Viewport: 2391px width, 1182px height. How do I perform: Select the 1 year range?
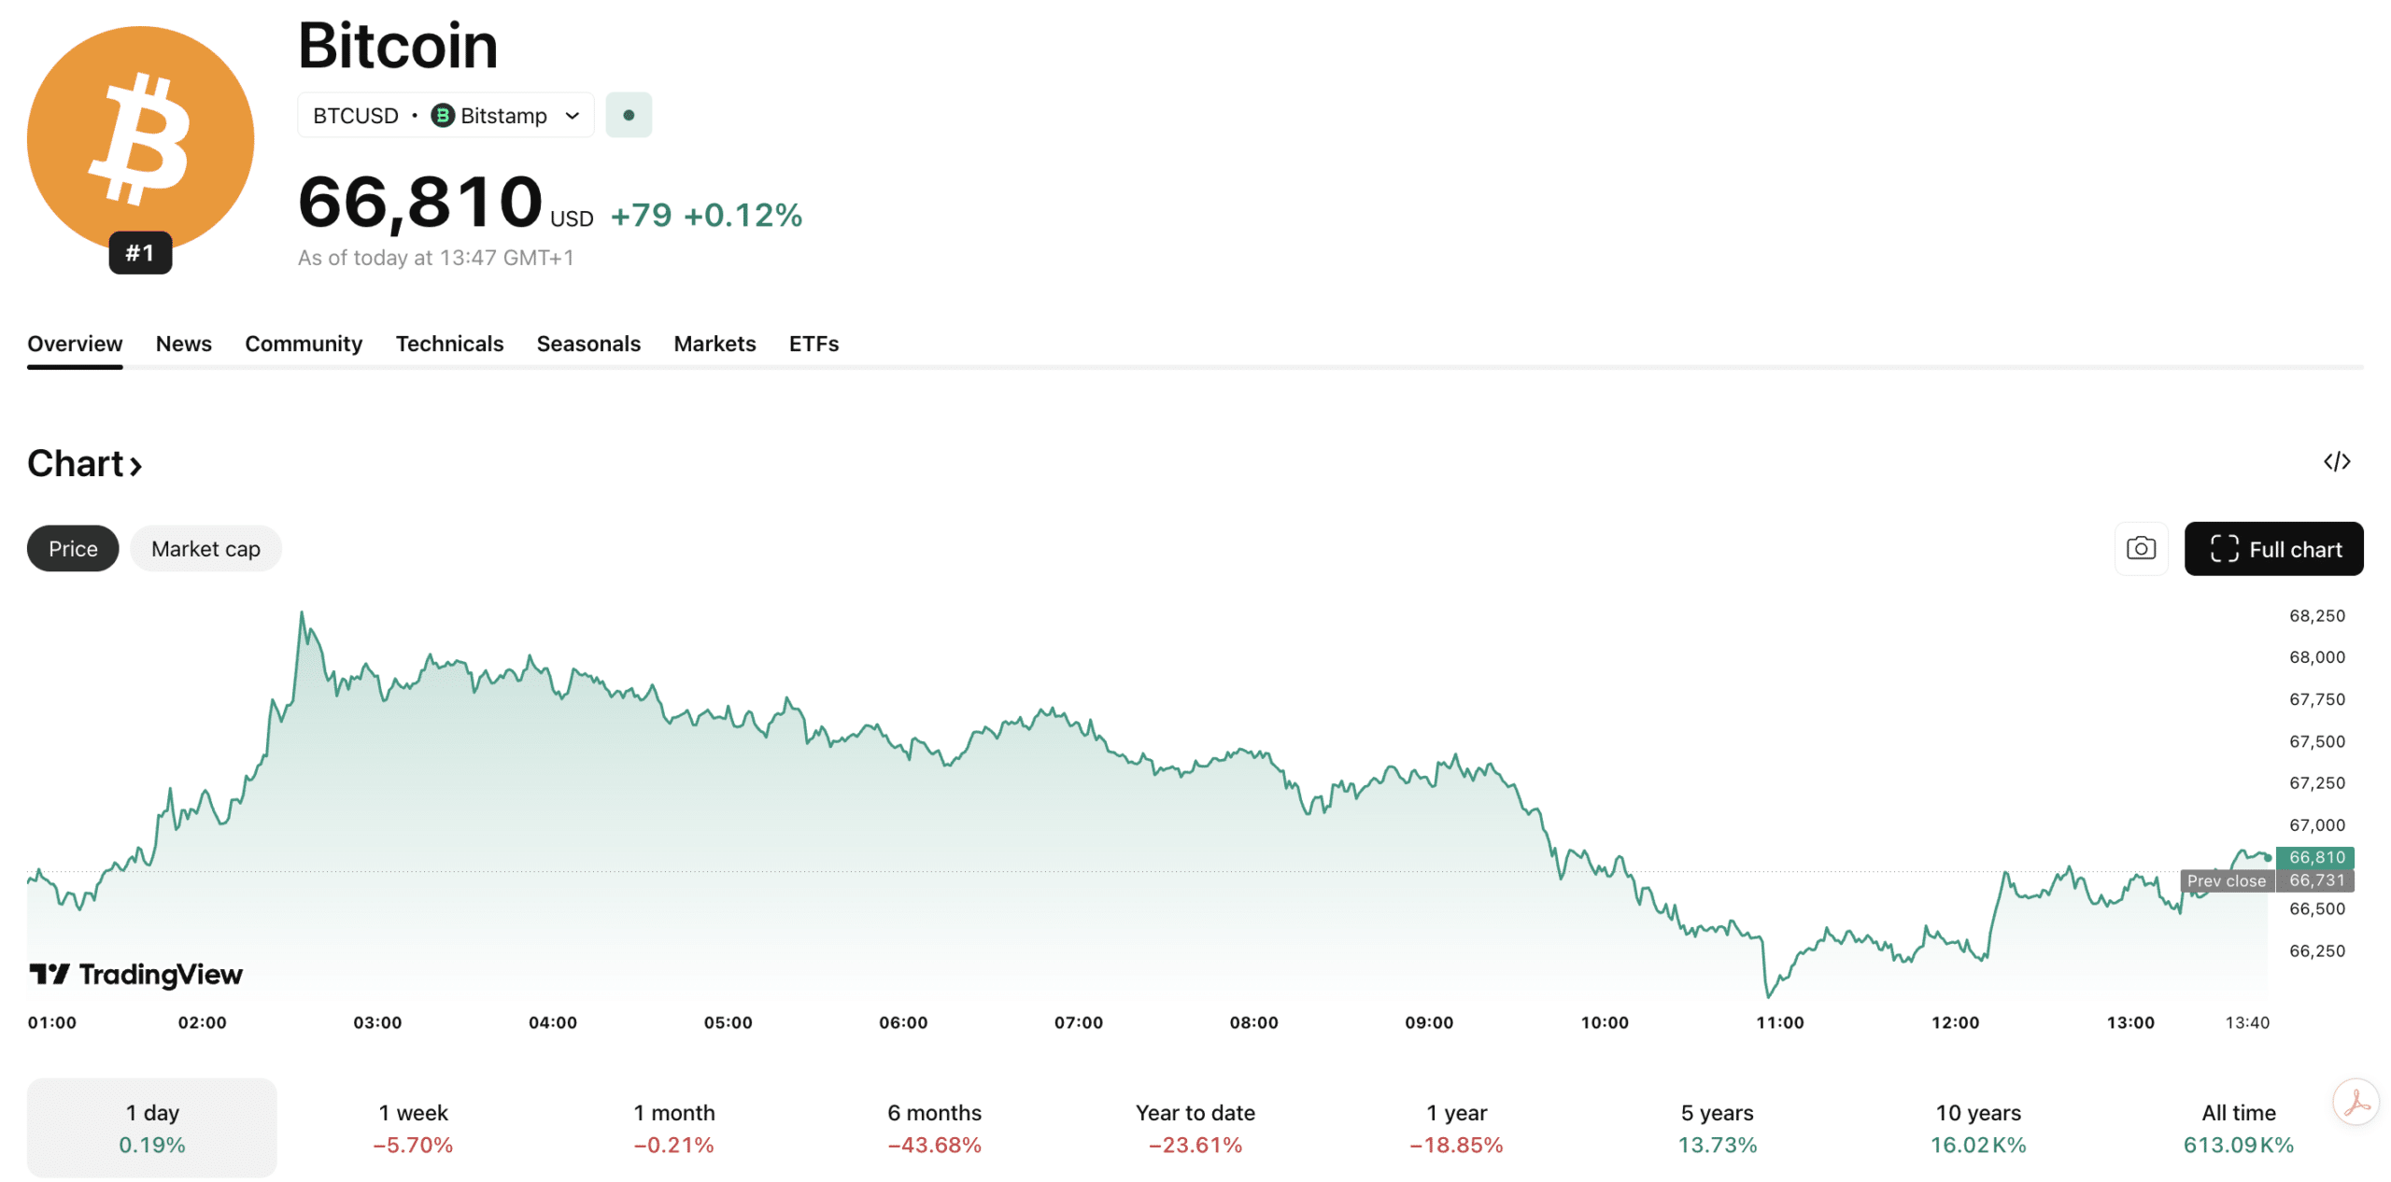(1456, 1127)
